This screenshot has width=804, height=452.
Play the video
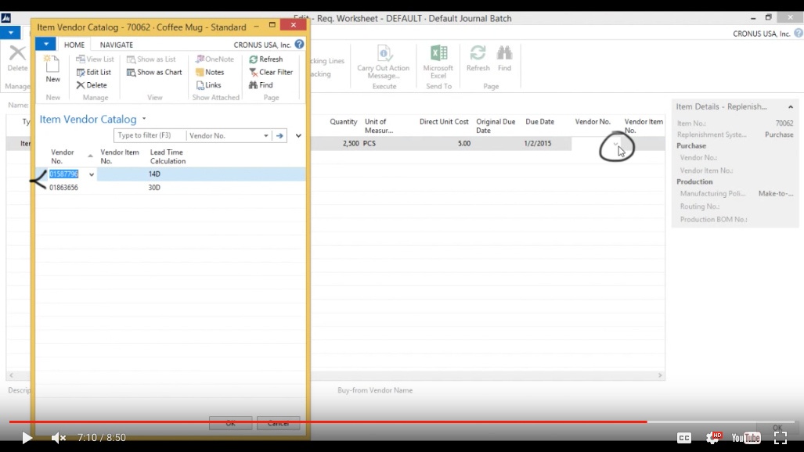pos(27,438)
